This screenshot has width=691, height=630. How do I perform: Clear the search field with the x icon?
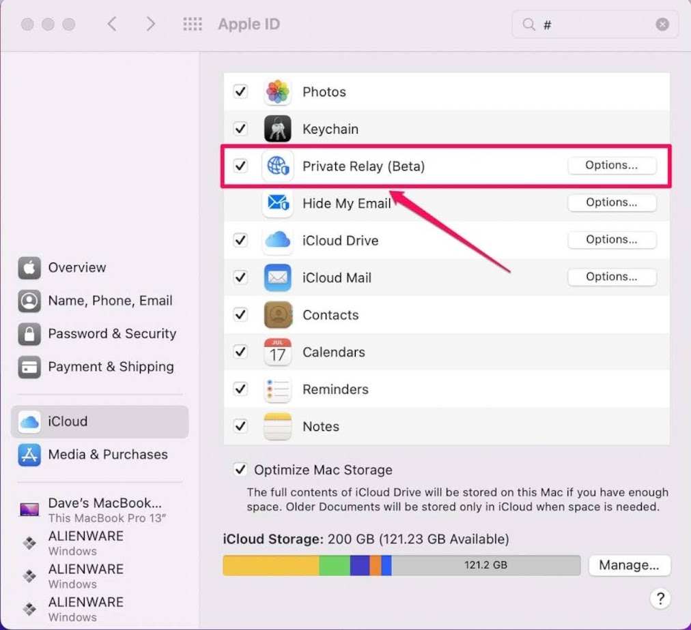coord(662,24)
